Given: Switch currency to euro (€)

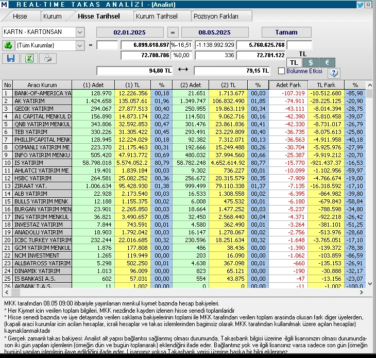Looking at the screenshot, I should pos(327,62).
